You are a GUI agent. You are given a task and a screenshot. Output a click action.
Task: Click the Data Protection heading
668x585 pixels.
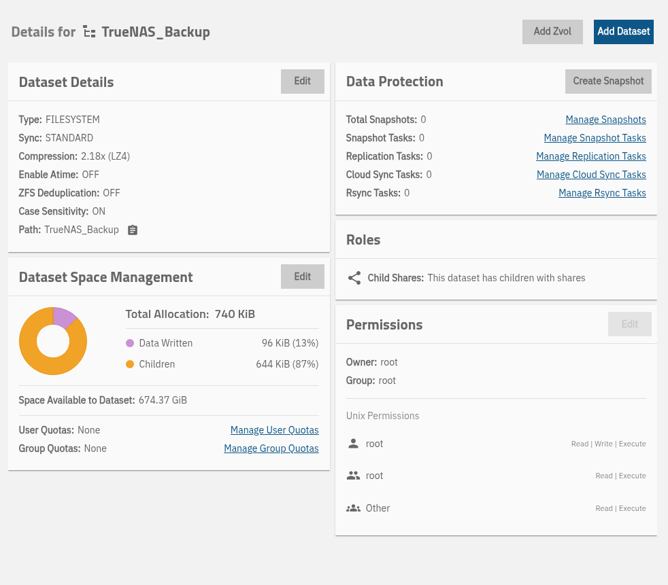(395, 82)
